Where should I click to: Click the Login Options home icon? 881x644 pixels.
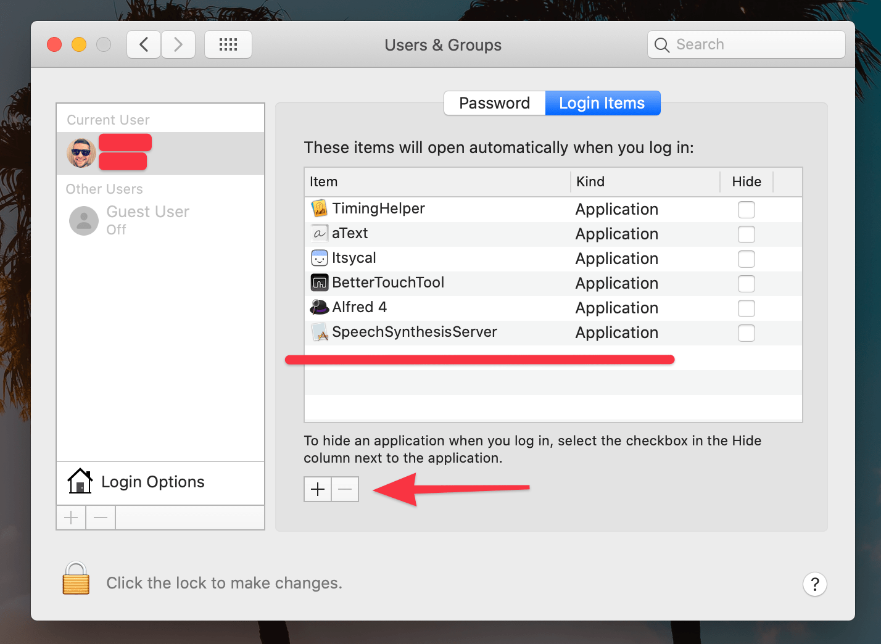click(x=80, y=481)
